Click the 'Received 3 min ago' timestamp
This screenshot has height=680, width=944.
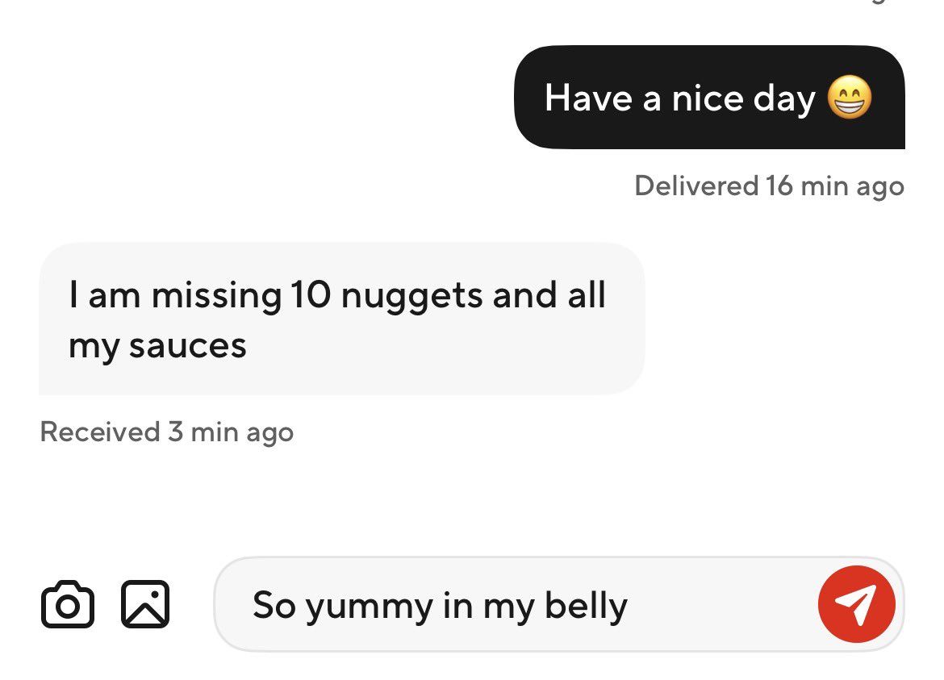click(167, 432)
